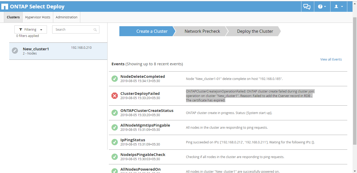The width and height of the screenshot is (357, 173).
Task: Open the feedback chat icon
Action: click(x=307, y=7)
